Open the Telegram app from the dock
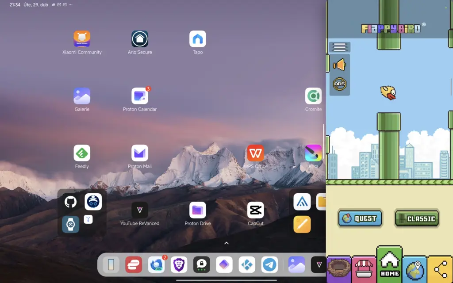 (269, 264)
